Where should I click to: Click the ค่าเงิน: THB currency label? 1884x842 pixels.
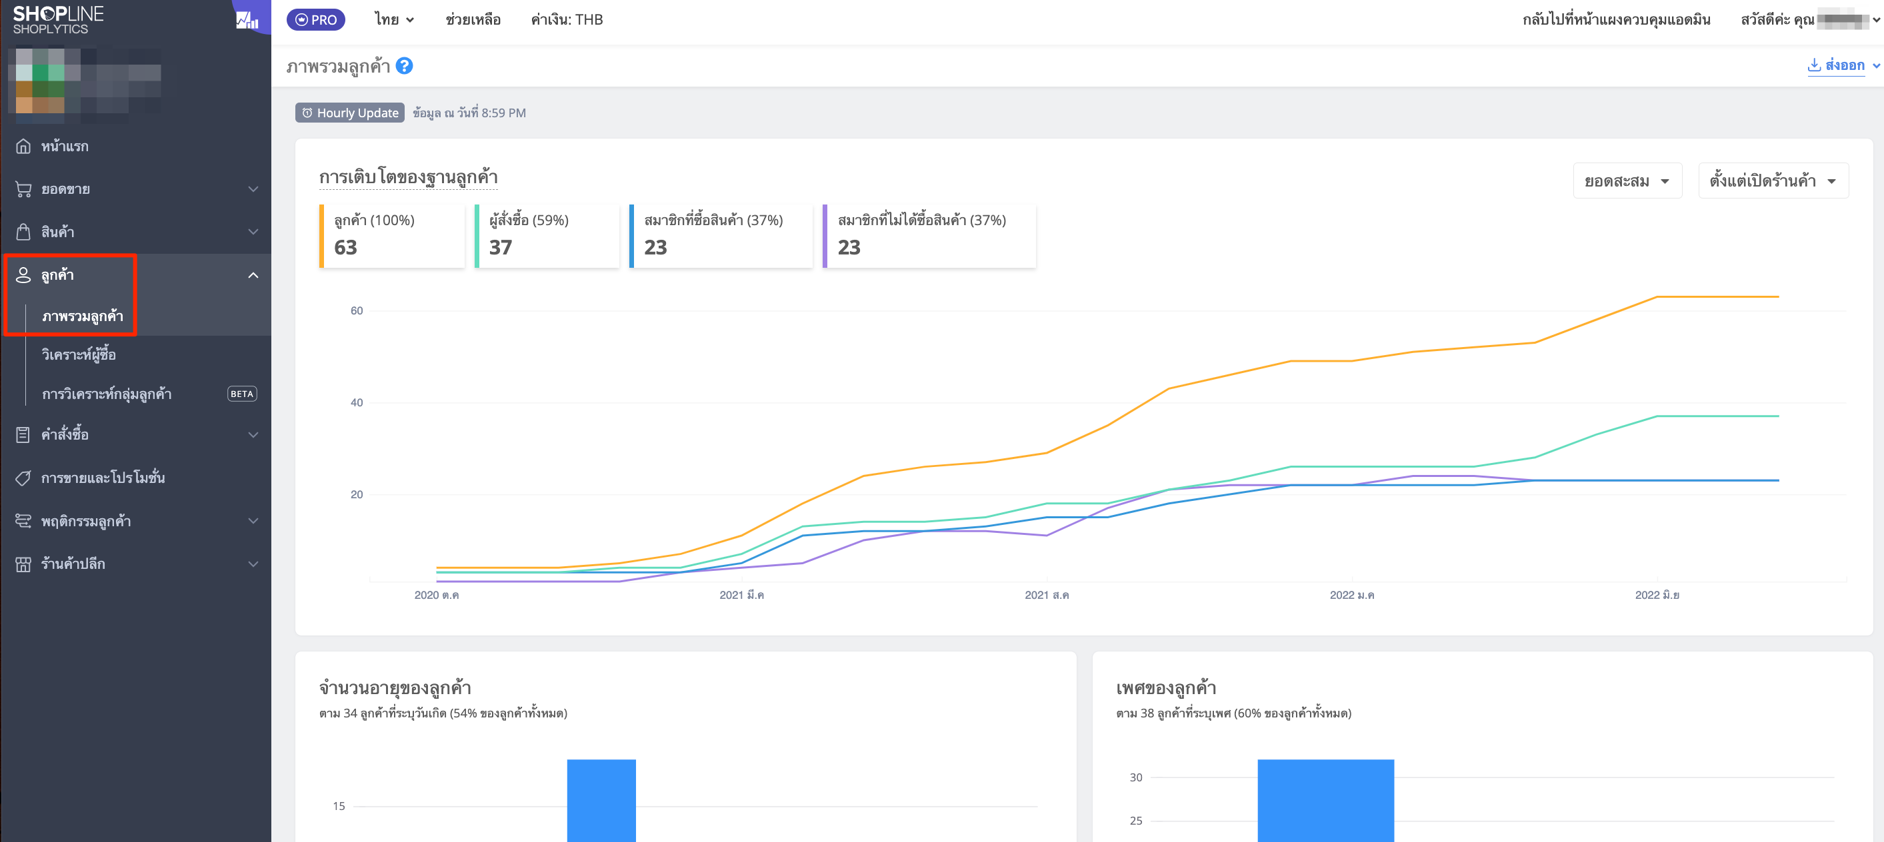coord(567,20)
